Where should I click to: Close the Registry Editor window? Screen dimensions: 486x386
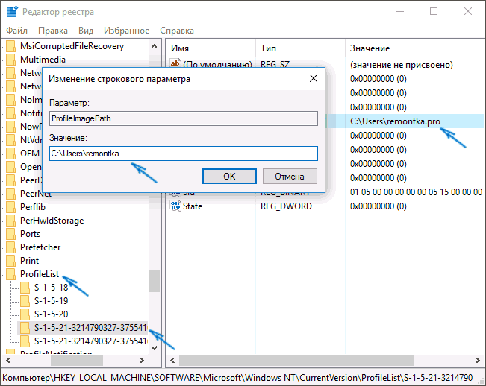coord(468,12)
